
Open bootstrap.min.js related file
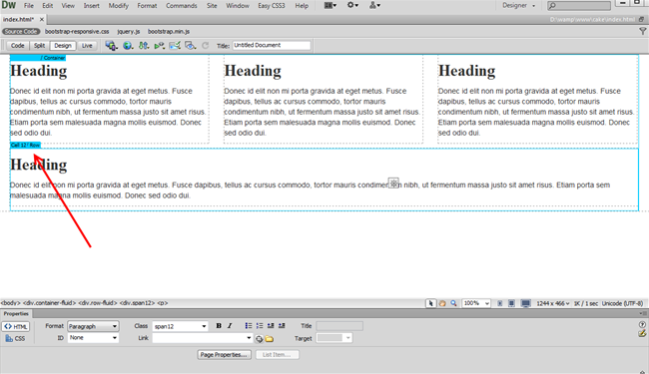169,31
